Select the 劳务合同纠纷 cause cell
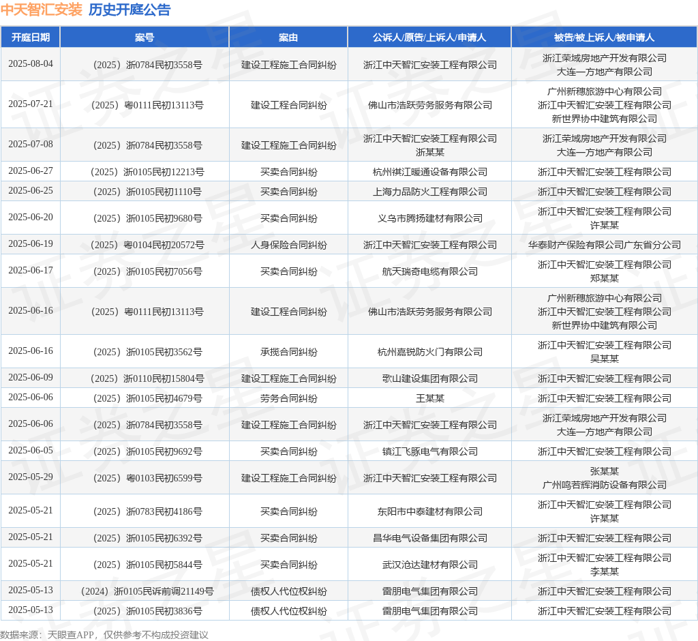Screen dimensions: 698x641 [288, 398]
